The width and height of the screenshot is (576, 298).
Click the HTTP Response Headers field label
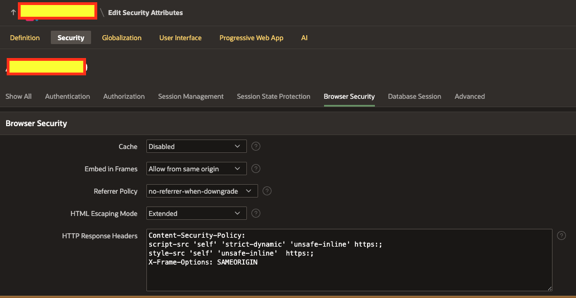tap(100, 235)
